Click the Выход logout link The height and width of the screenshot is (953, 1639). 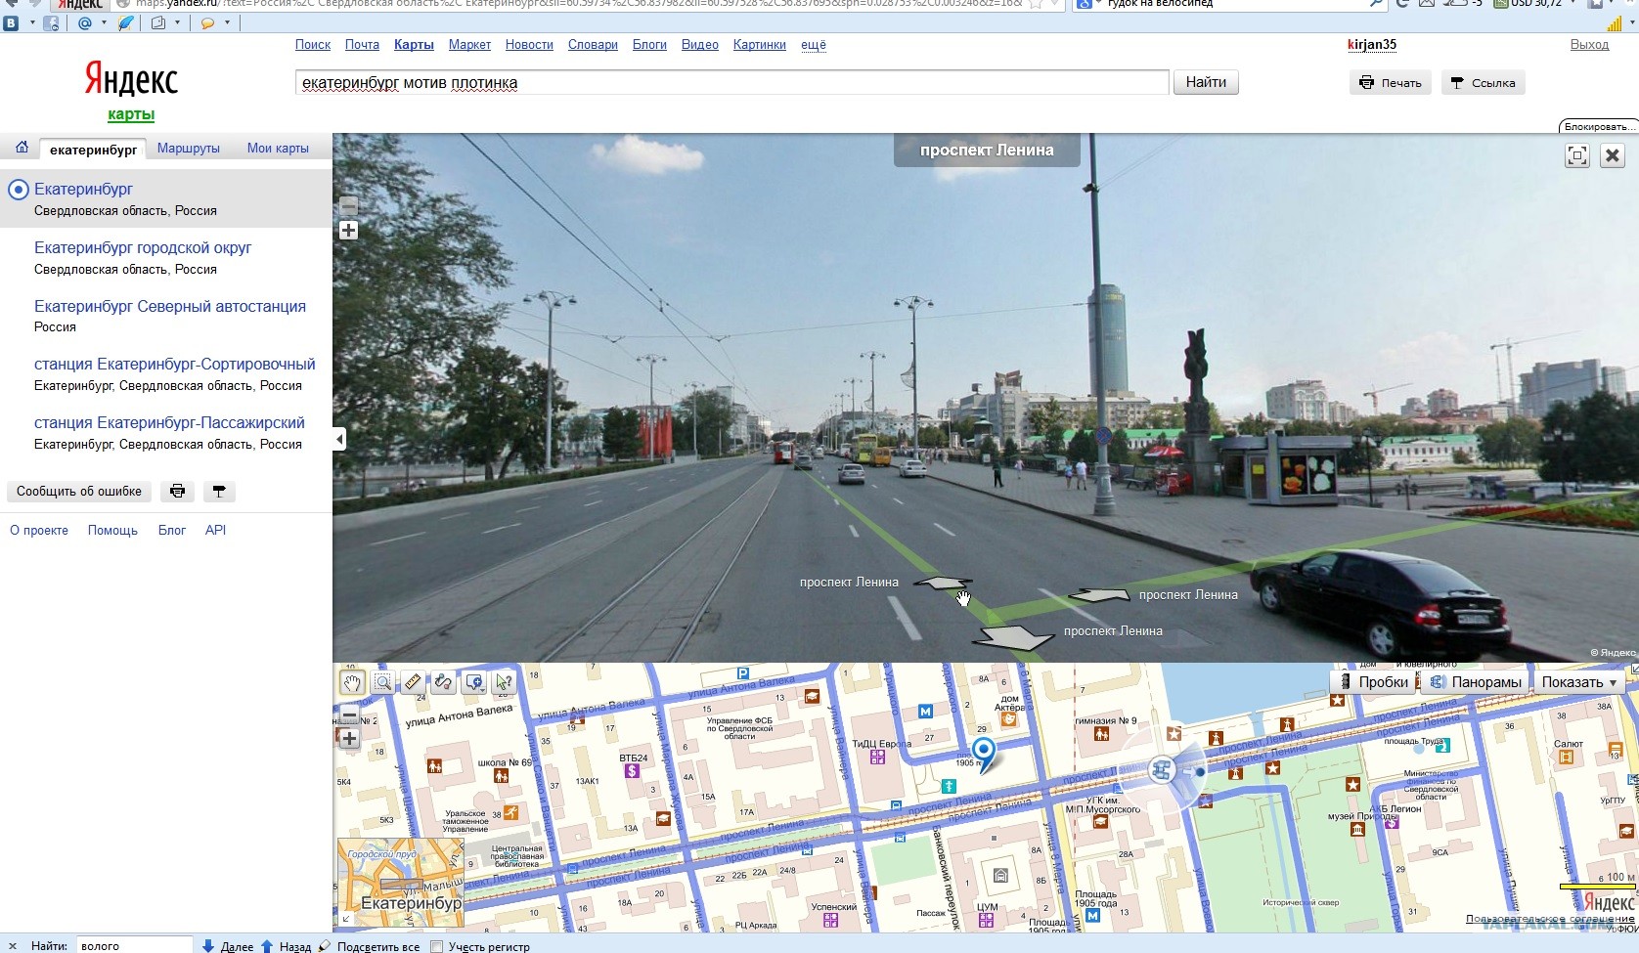pyautogui.click(x=1589, y=45)
